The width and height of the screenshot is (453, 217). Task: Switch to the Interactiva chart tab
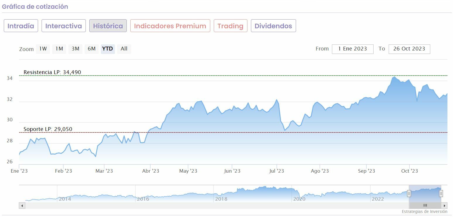click(64, 26)
